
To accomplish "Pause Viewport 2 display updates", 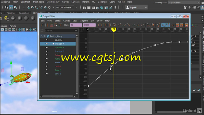I will [114, 7].
